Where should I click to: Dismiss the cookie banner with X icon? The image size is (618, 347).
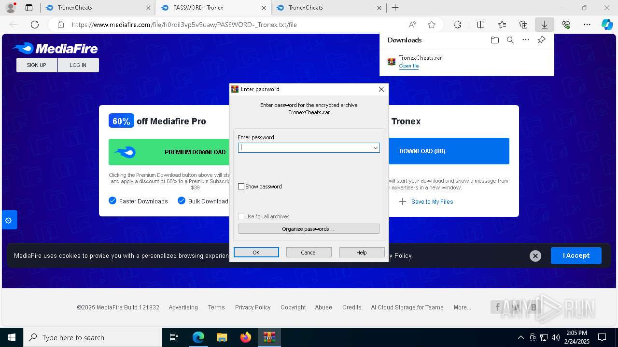[x=535, y=256]
